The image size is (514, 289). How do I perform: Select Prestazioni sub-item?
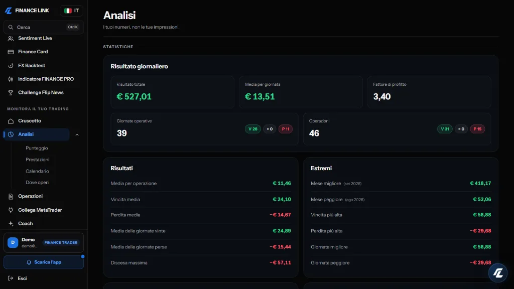tap(37, 160)
